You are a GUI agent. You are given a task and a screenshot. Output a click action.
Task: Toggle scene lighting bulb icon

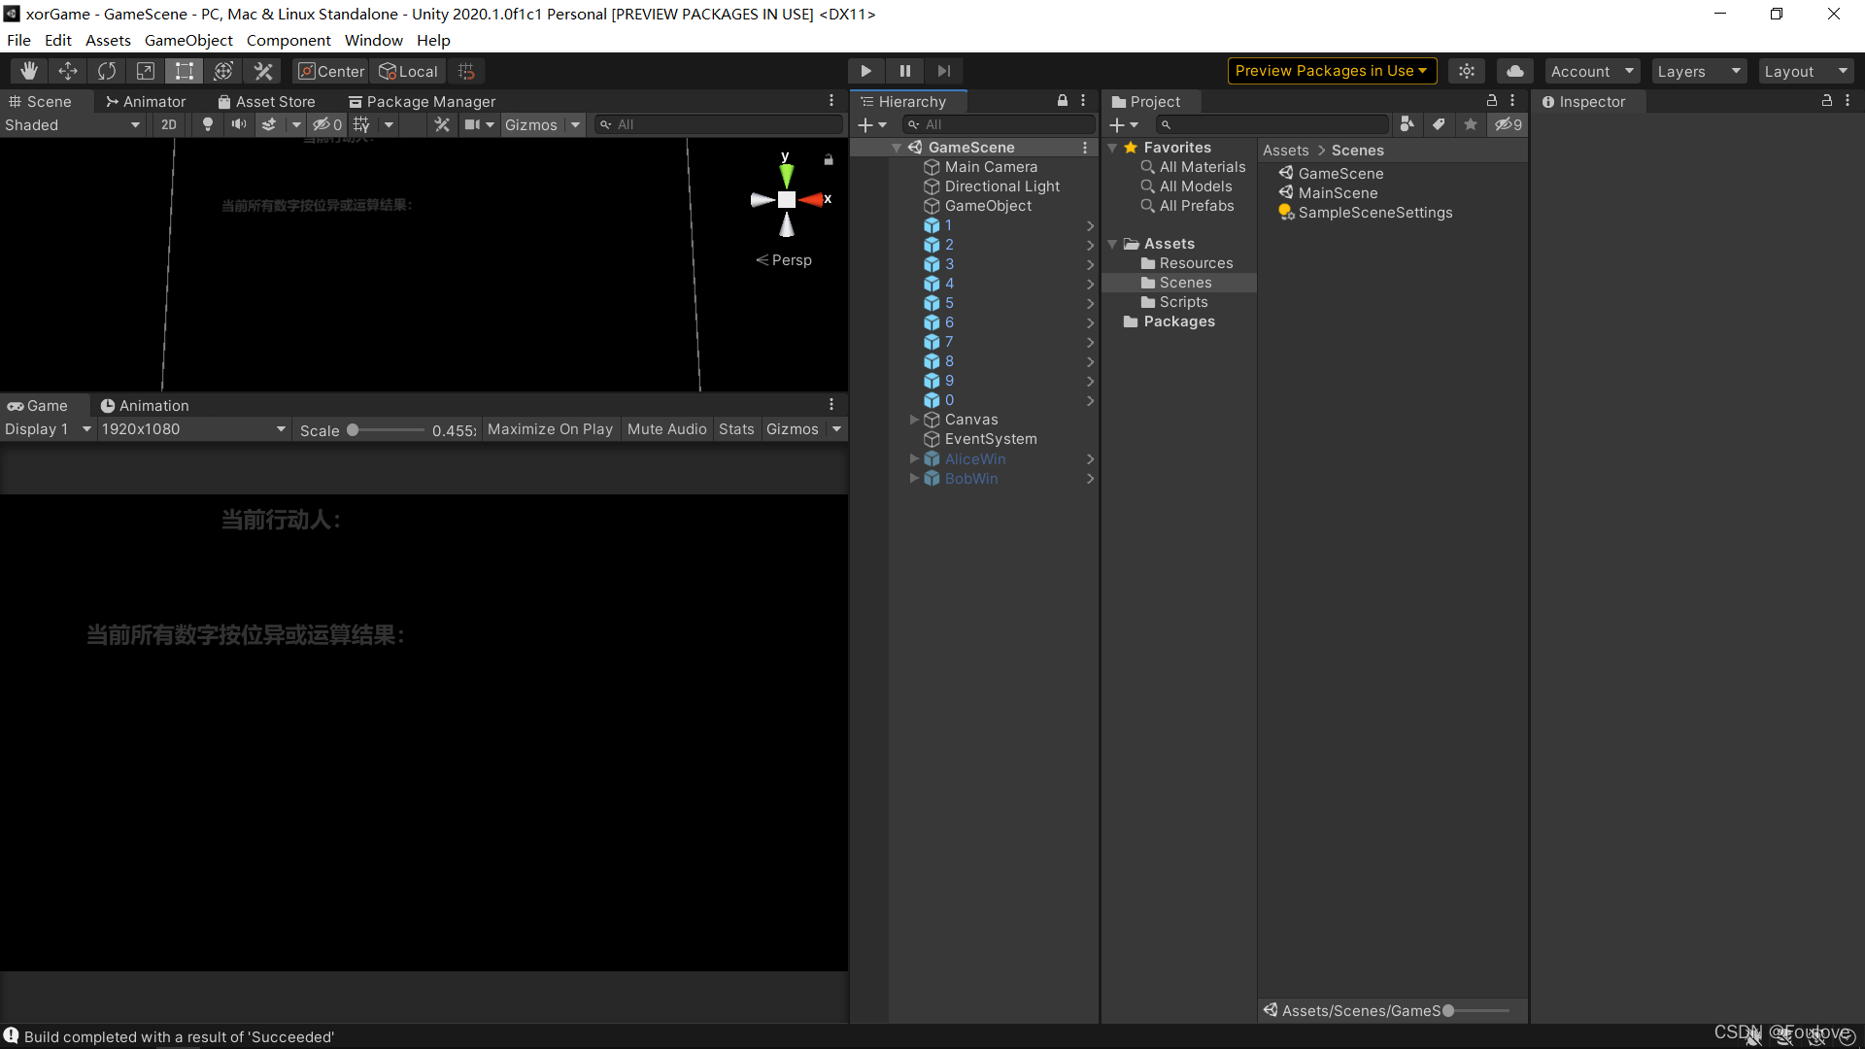tap(207, 124)
